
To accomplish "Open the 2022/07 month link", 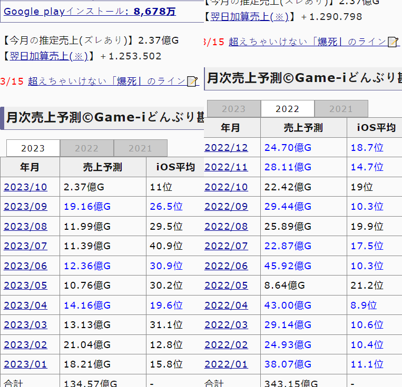I will [x=226, y=246].
